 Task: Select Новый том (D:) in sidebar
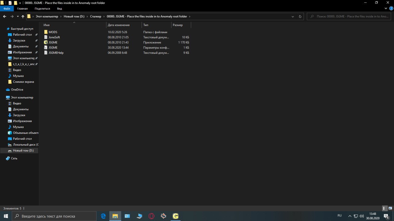tap(23, 151)
